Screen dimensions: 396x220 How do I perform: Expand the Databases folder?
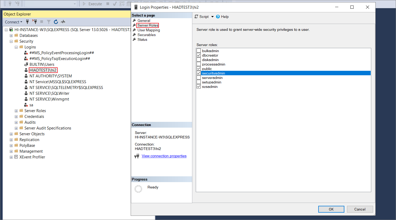(11, 36)
